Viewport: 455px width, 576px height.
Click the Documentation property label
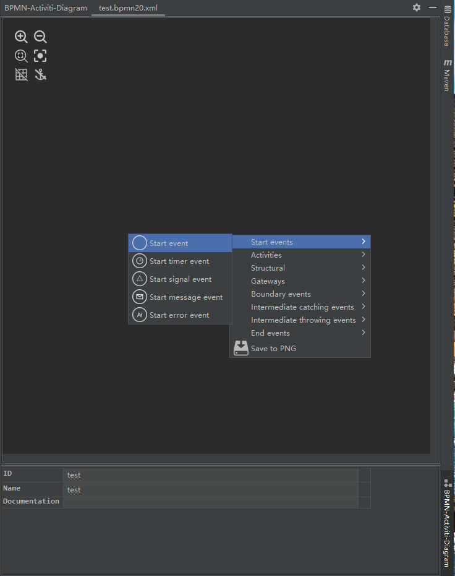pyautogui.click(x=31, y=501)
